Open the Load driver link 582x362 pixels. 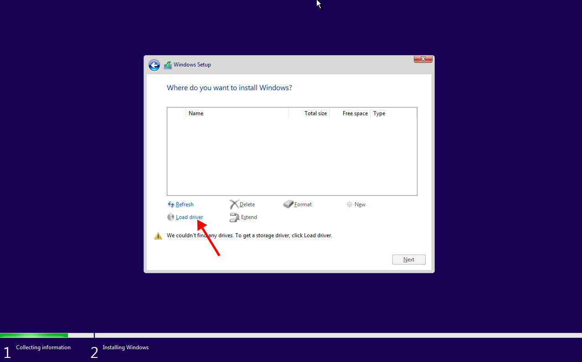pyautogui.click(x=189, y=217)
